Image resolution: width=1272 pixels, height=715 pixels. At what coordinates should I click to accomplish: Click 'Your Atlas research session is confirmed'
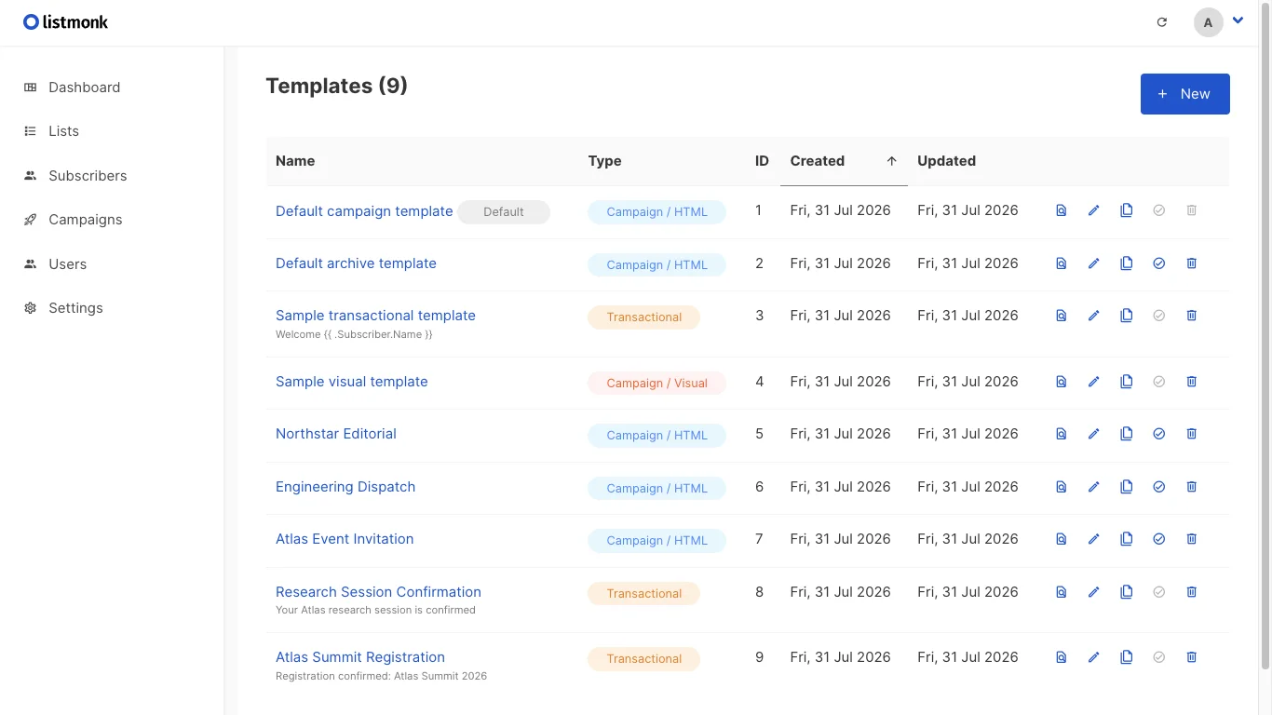pos(375,611)
